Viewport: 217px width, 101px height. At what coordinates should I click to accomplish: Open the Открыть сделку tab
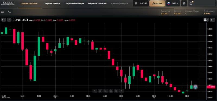[x=52, y=4]
